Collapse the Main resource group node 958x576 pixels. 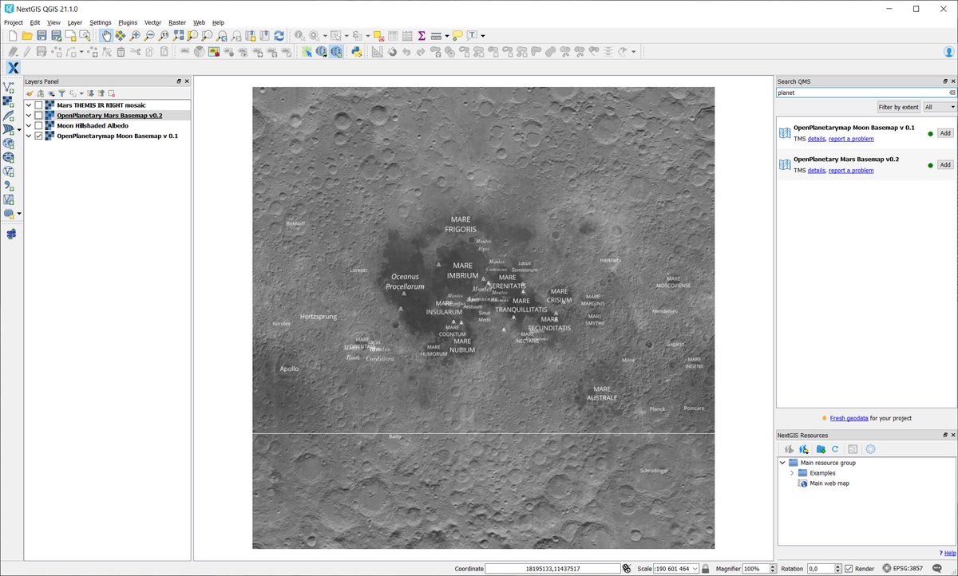click(x=782, y=463)
